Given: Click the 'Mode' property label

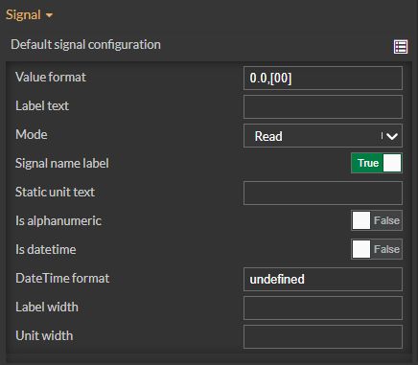Looking at the screenshot, I should coord(32,134).
